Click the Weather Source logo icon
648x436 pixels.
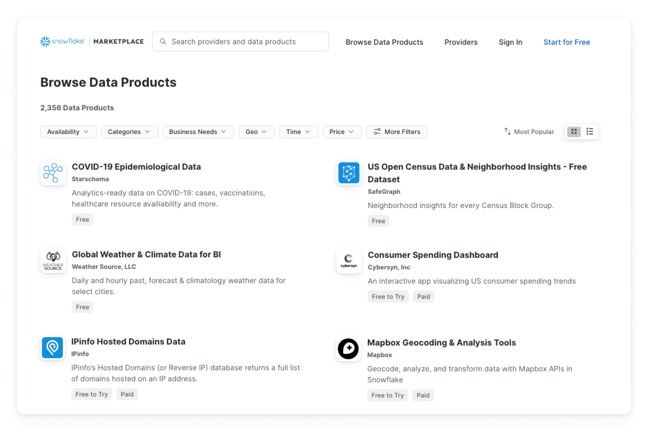53,260
